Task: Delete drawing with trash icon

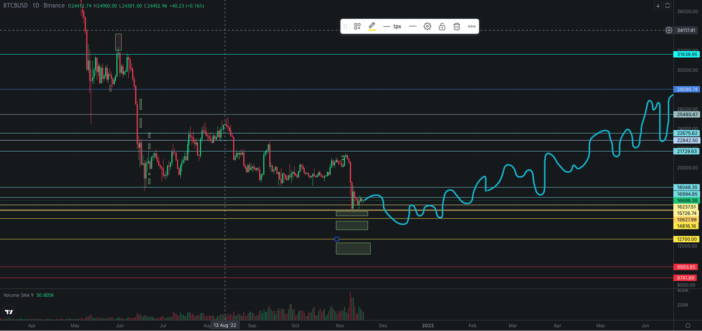Action: 457,26
